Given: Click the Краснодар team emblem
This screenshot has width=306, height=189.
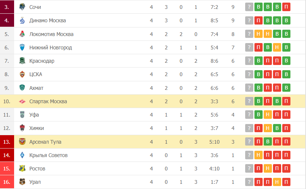Looking at the screenshot, I should pyautogui.click(x=22, y=61).
